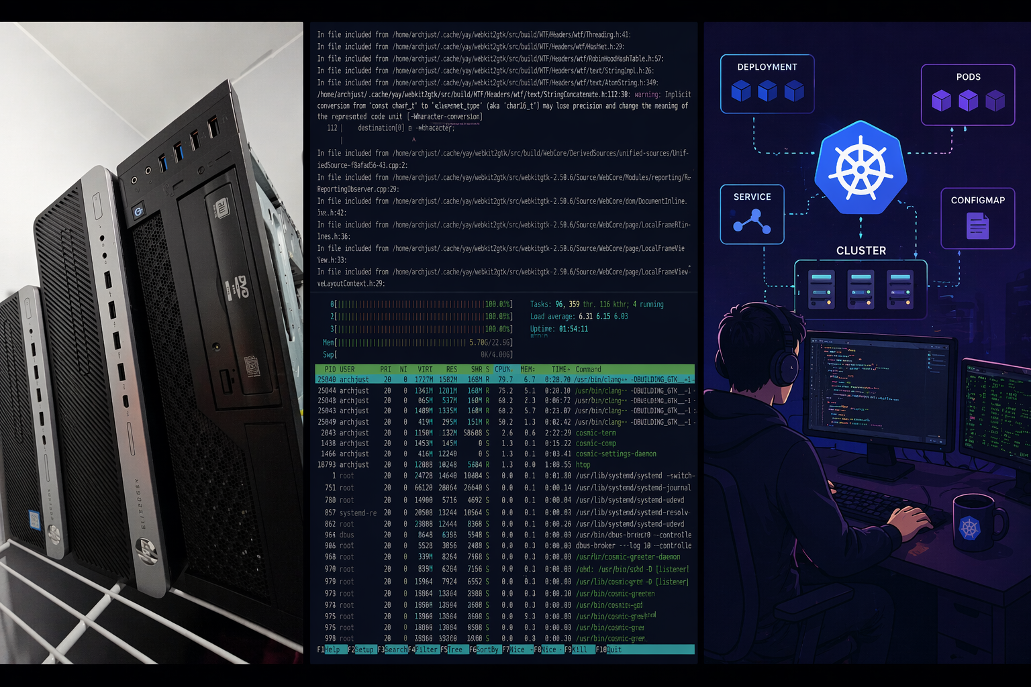Sort processes by PID column header
Screen dimensions: 1031x687
(x=330, y=369)
